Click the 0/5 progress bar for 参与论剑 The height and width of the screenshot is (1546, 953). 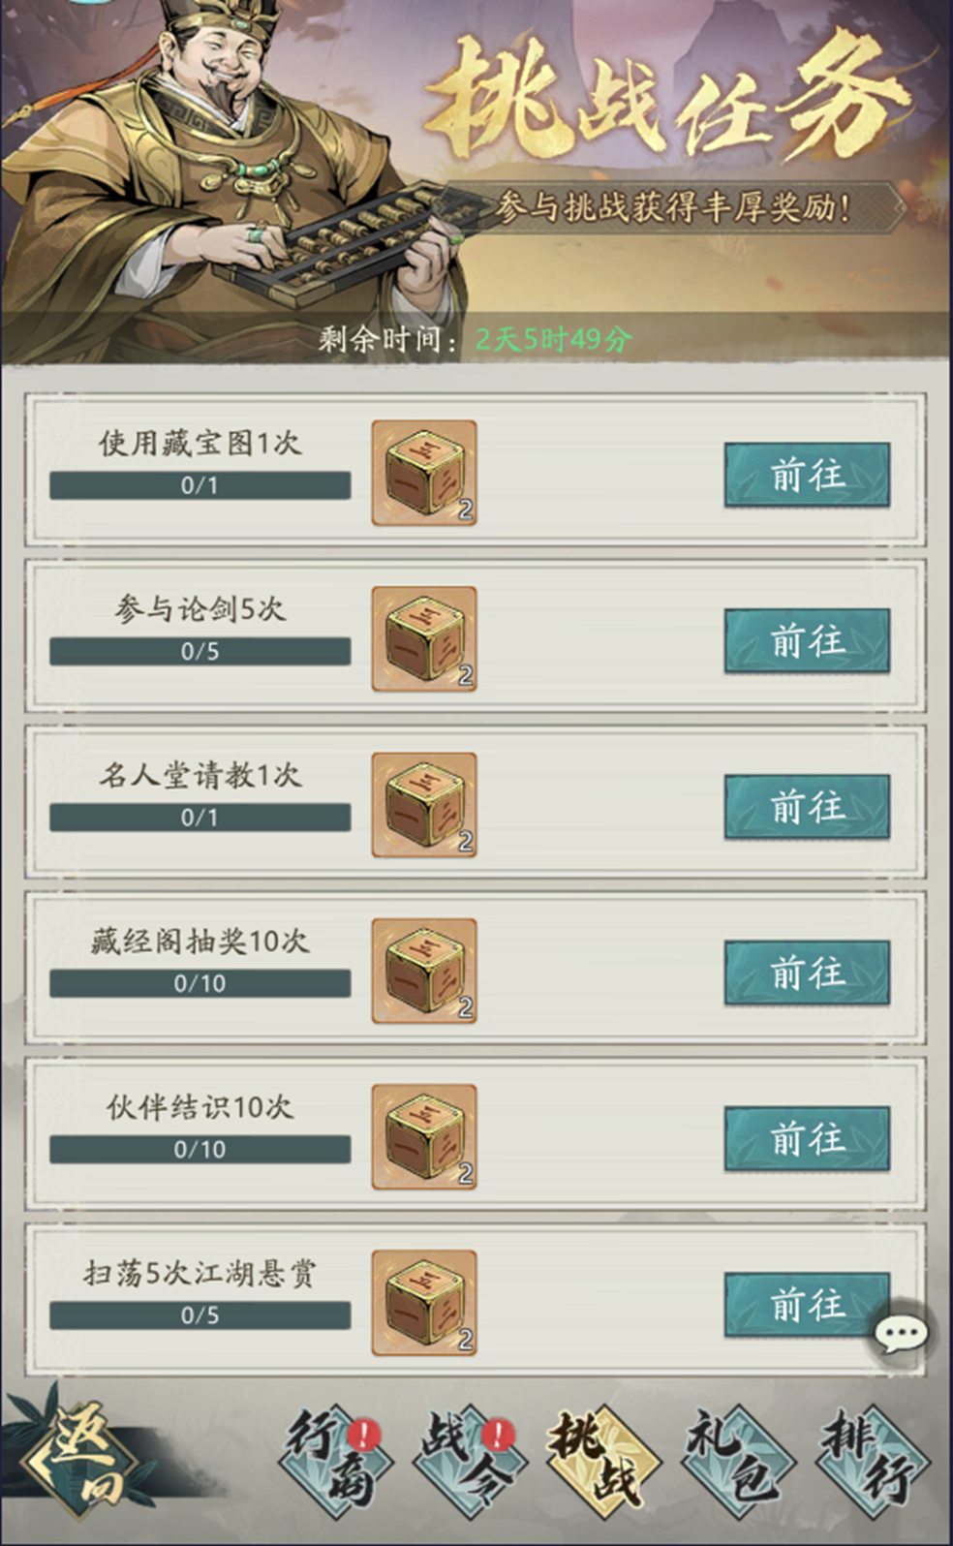[x=200, y=651]
